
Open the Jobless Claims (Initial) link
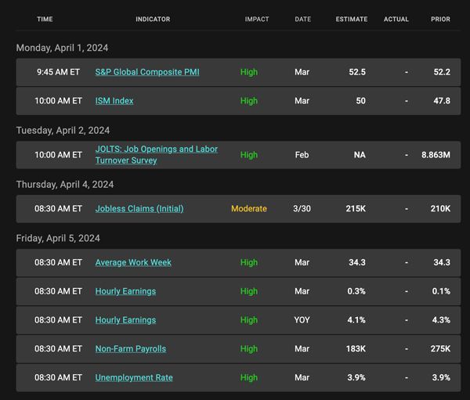pos(139,208)
